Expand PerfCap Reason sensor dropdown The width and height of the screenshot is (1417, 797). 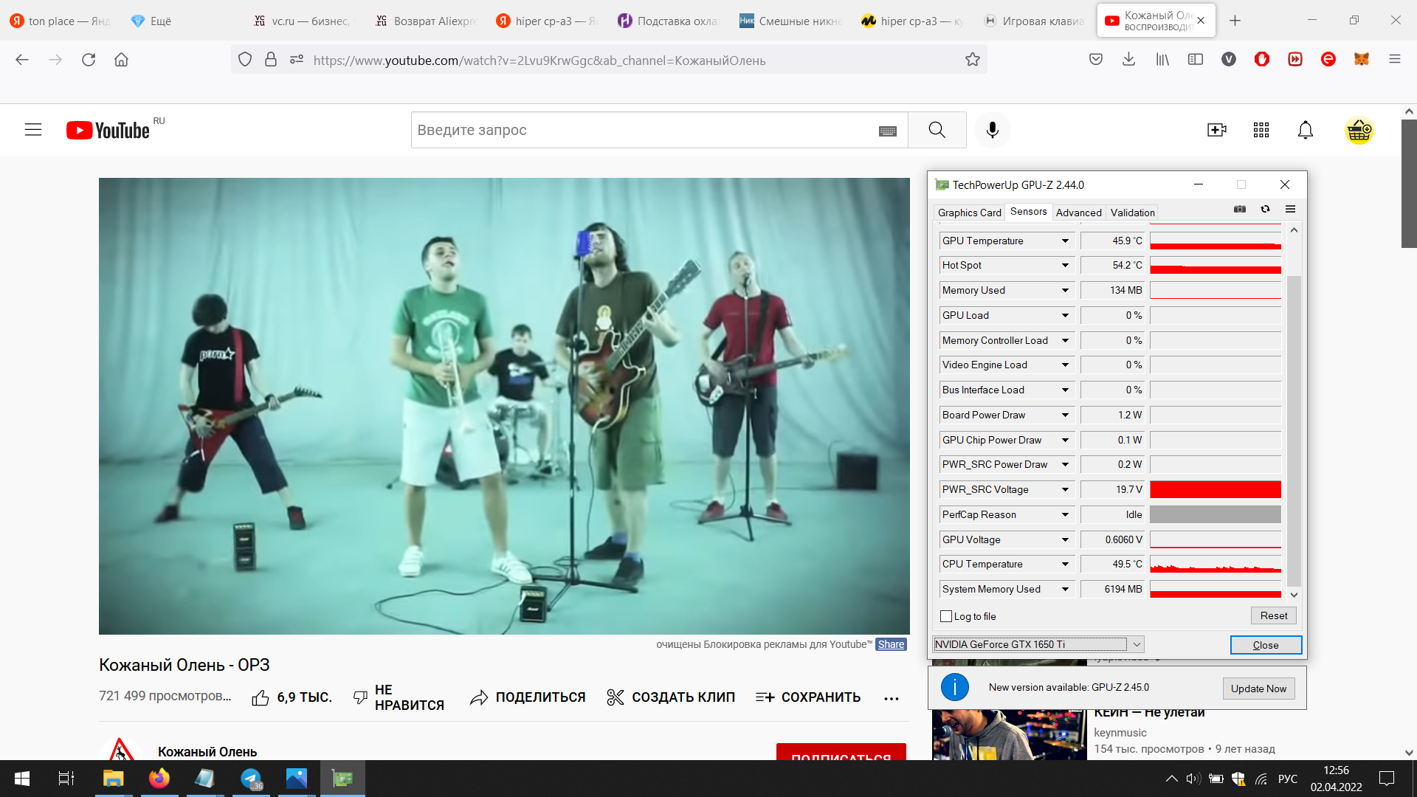[1065, 515]
